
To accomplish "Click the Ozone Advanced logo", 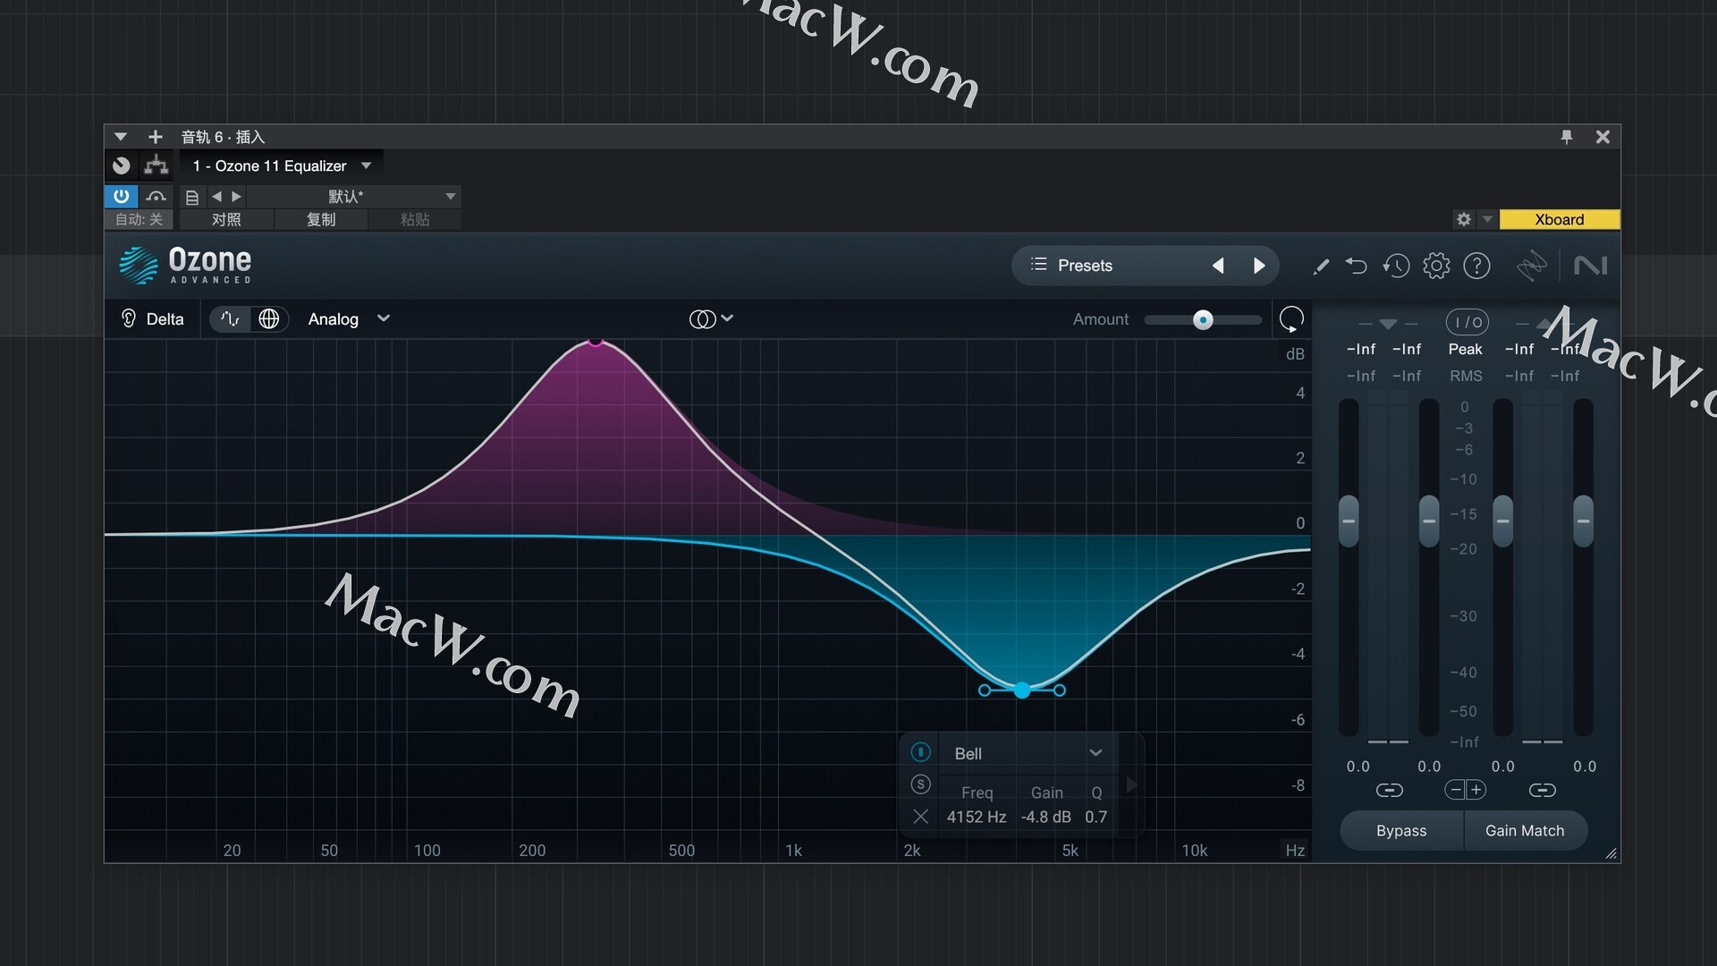I will click(186, 265).
